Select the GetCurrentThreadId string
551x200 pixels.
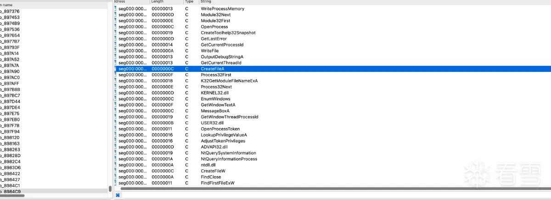click(332, 63)
